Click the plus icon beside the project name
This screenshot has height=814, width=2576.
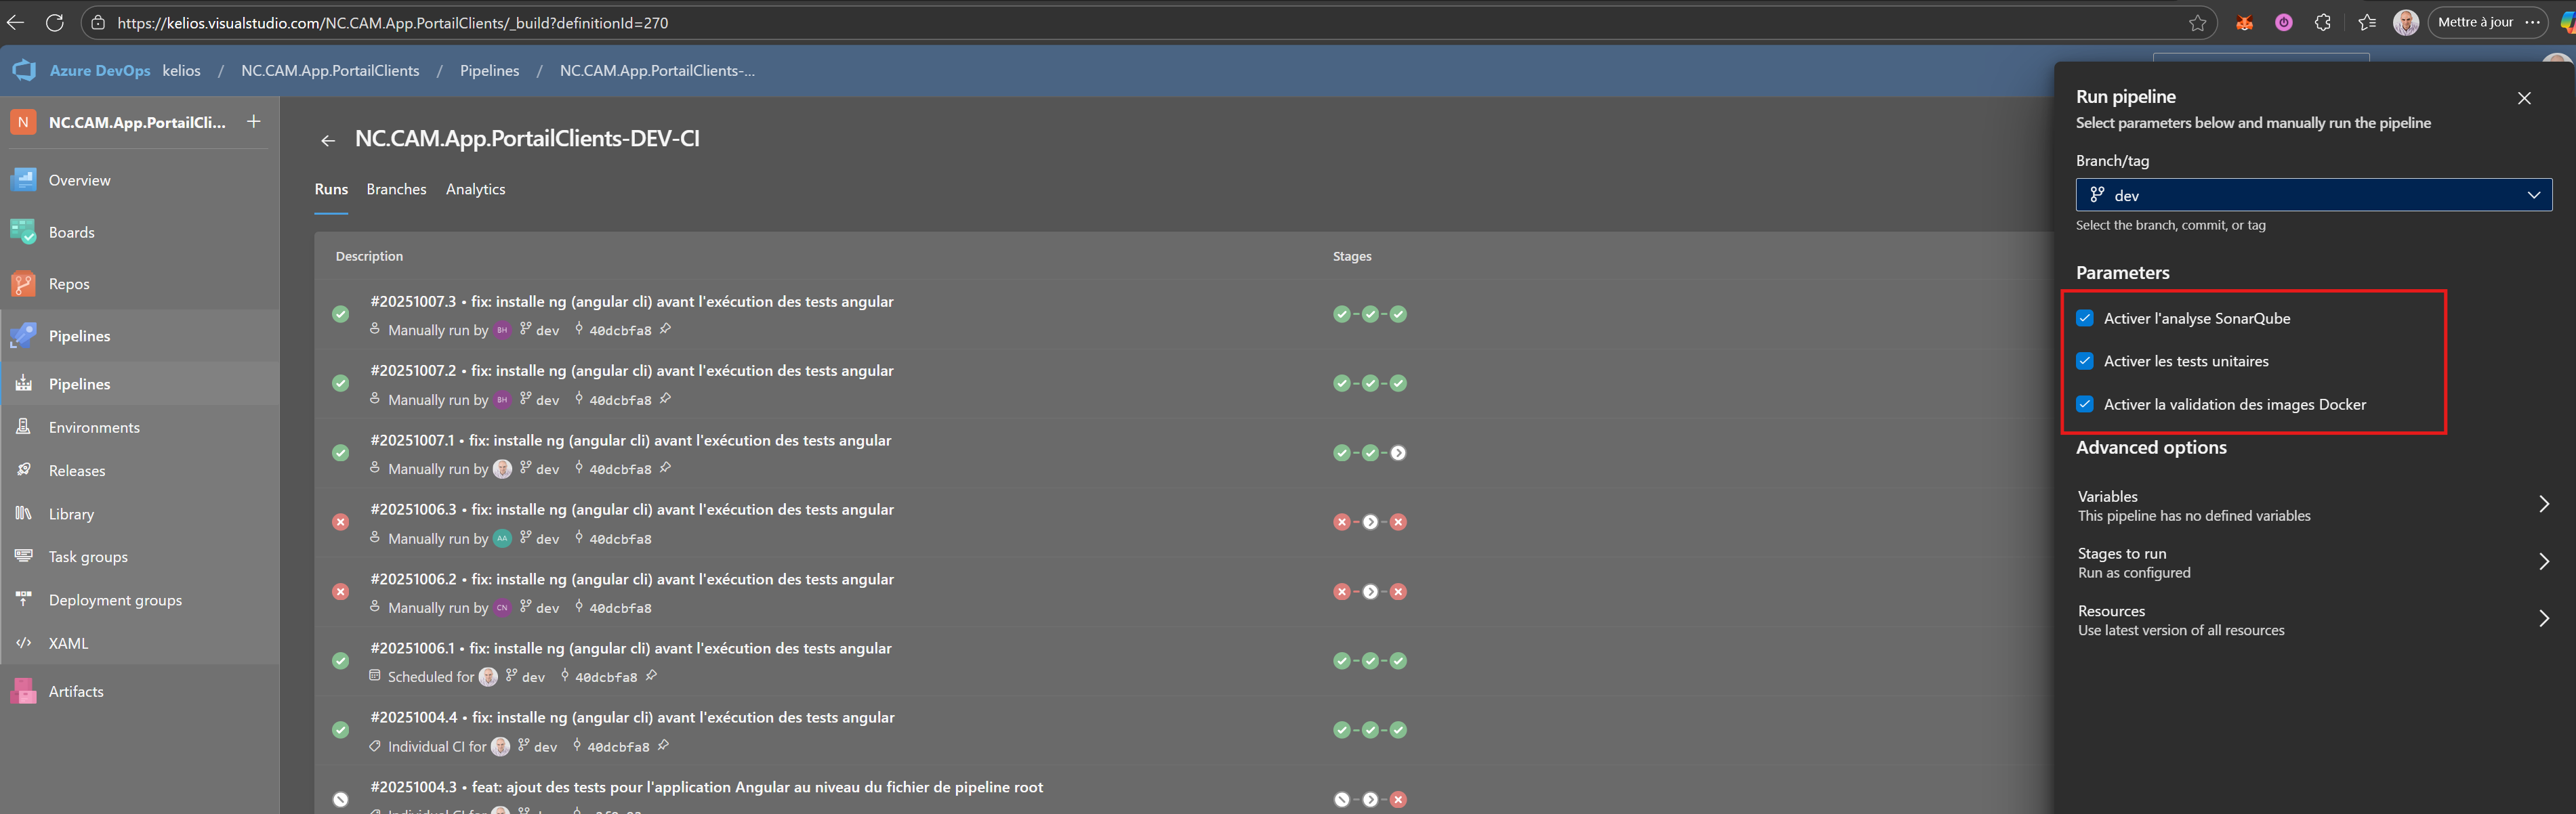pyautogui.click(x=254, y=121)
